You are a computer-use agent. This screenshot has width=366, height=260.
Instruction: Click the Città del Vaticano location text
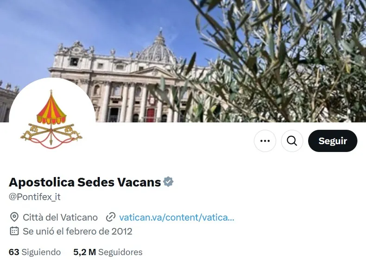[x=60, y=217]
